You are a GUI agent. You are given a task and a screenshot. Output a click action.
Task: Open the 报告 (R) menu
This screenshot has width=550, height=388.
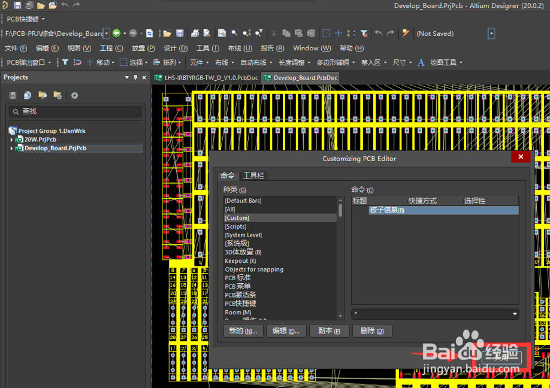272,48
